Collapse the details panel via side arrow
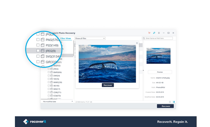 (143, 70)
